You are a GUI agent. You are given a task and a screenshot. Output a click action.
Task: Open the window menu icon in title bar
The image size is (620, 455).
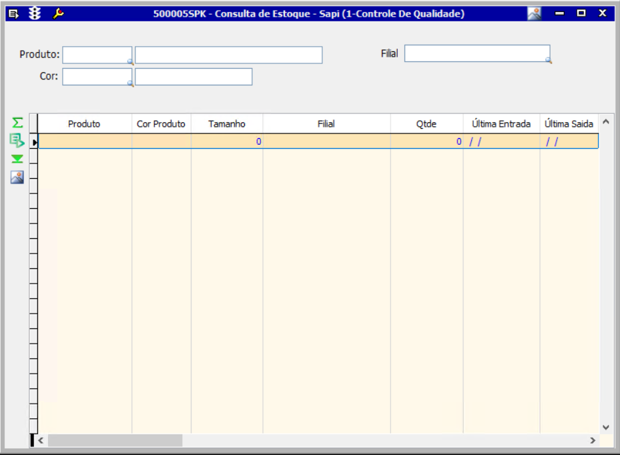(13, 14)
